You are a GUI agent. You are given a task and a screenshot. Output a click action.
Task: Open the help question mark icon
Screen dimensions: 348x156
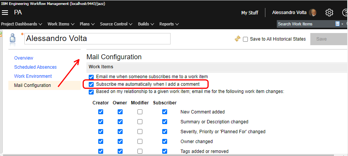pyautogui.click(x=345, y=13)
